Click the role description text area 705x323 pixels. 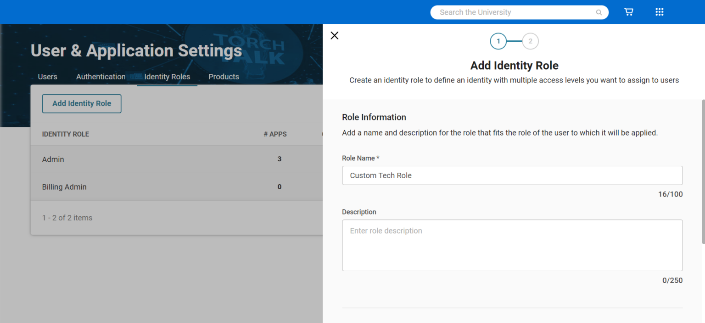[x=512, y=245]
